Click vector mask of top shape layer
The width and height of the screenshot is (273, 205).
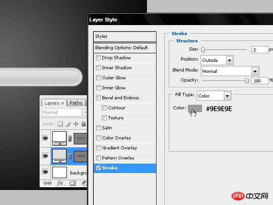[80, 138]
